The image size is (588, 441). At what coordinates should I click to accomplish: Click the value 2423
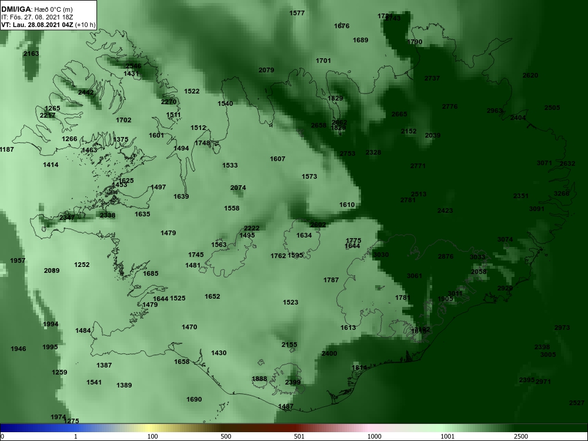tap(445, 211)
